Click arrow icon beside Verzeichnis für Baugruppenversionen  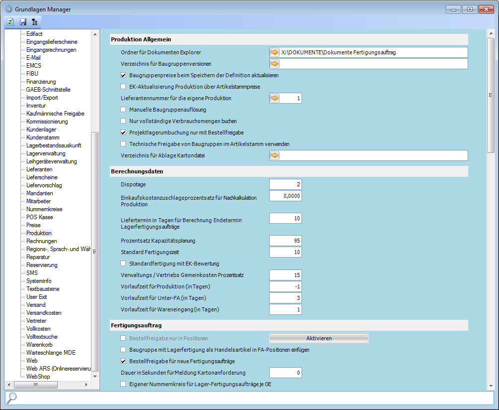click(x=275, y=64)
